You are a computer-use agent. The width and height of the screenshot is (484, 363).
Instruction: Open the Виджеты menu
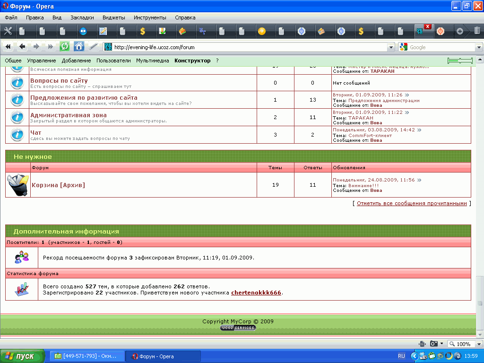114,17
